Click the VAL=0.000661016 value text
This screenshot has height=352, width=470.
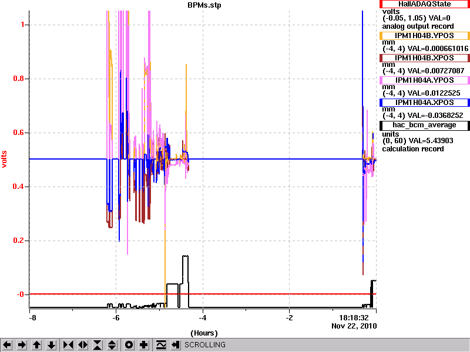click(x=438, y=49)
